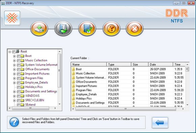
Task: Check the Boot folder checkbox
Action: click(x=19, y=56)
